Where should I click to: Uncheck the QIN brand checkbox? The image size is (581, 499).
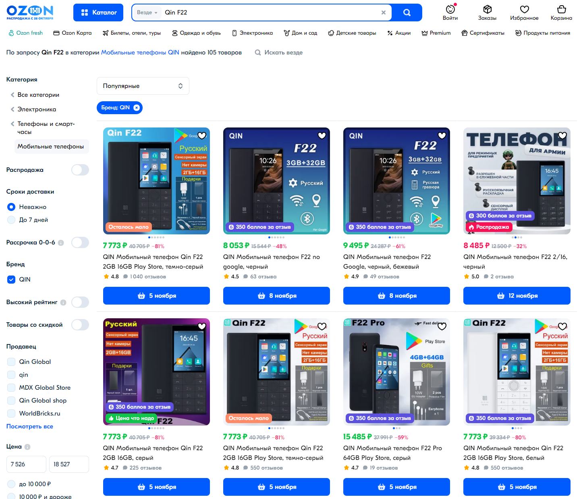[11, 280]
